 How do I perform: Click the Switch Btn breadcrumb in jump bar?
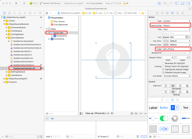[x=132, y=13]
